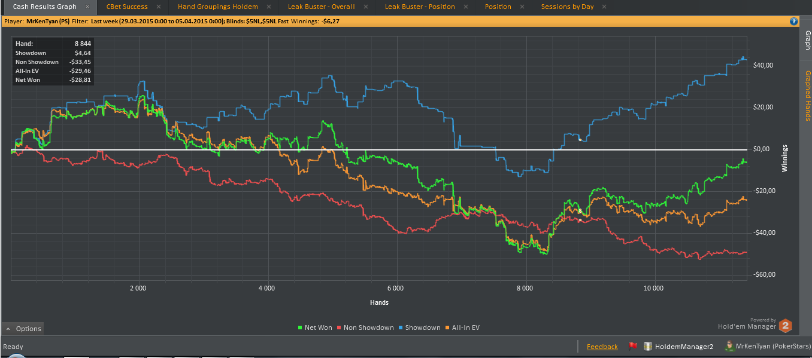The height and width of the screenshot is (358, 812).
Task: Close the Sessions by Day tab
Action: click(604, 7)
